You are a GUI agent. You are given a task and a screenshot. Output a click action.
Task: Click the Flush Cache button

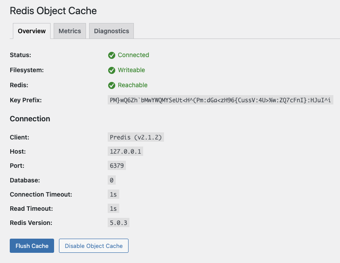32,246
